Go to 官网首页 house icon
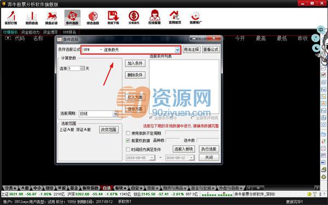 [175, 17]
